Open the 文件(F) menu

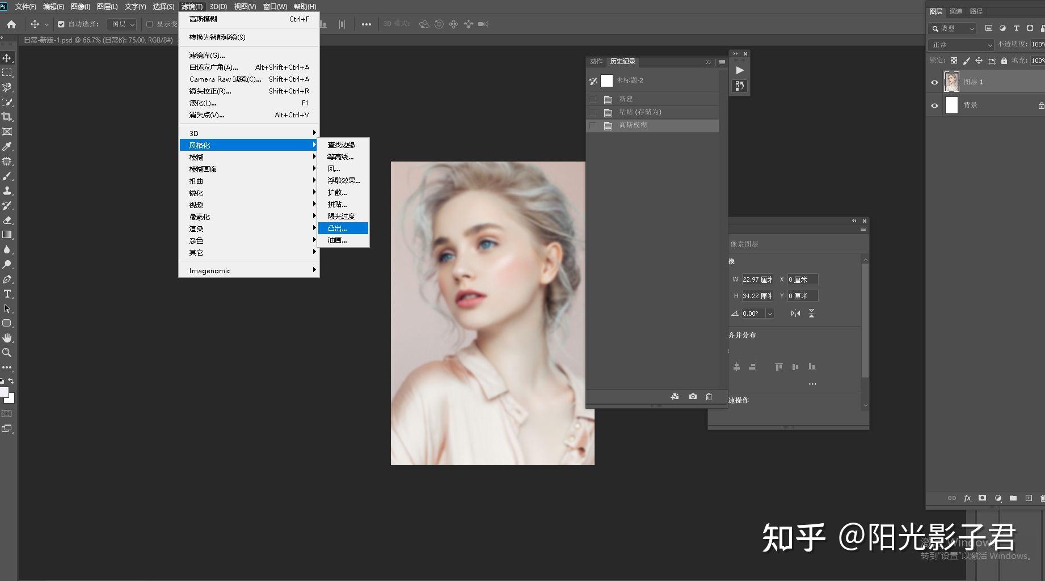pos(26,6)
